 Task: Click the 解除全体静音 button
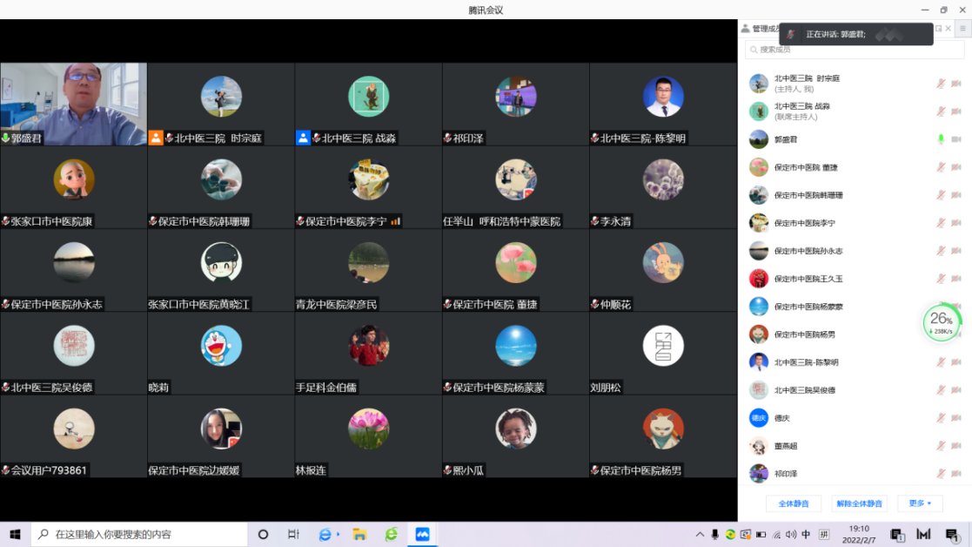coord(859,503)
